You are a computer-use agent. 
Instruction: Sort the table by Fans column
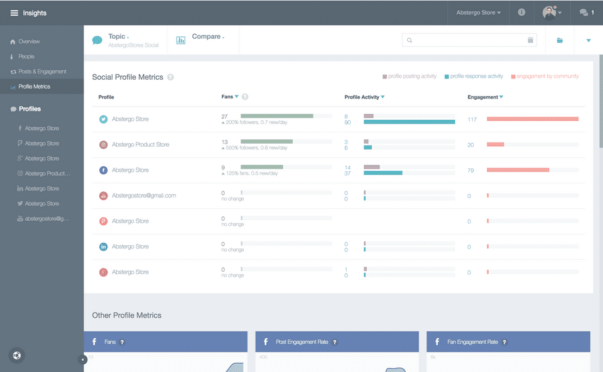click(237, 97)
